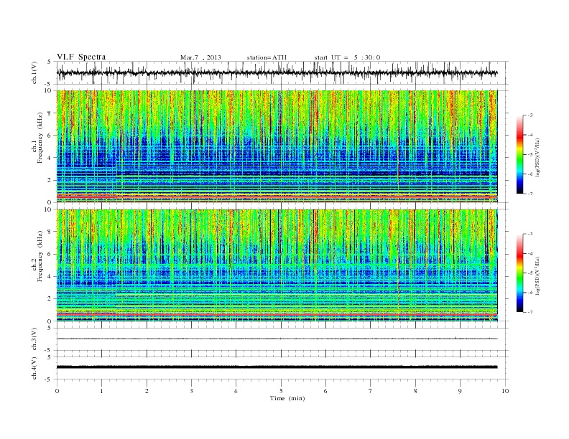
Task: Click time axis tick label '3'
Action: [x=191, y=391]
